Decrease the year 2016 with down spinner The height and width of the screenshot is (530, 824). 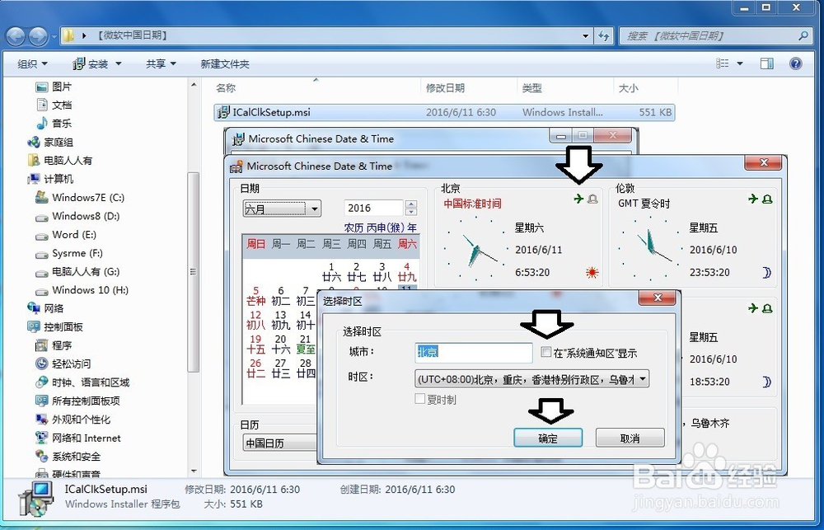click(411, 212)
